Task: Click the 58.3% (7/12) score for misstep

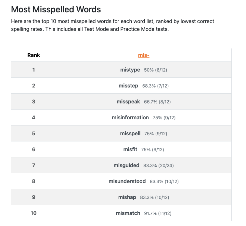Action: click(155, 86)
